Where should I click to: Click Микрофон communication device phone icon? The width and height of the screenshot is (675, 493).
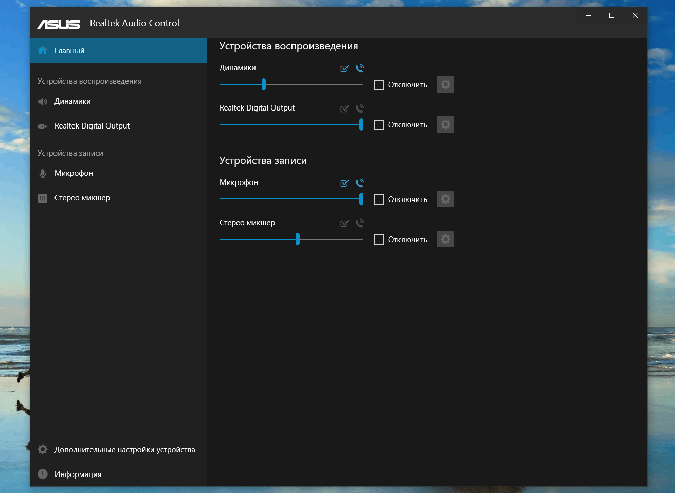(360, 183)
